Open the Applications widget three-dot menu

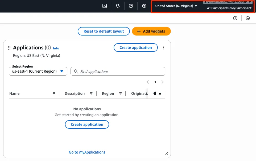164,48
